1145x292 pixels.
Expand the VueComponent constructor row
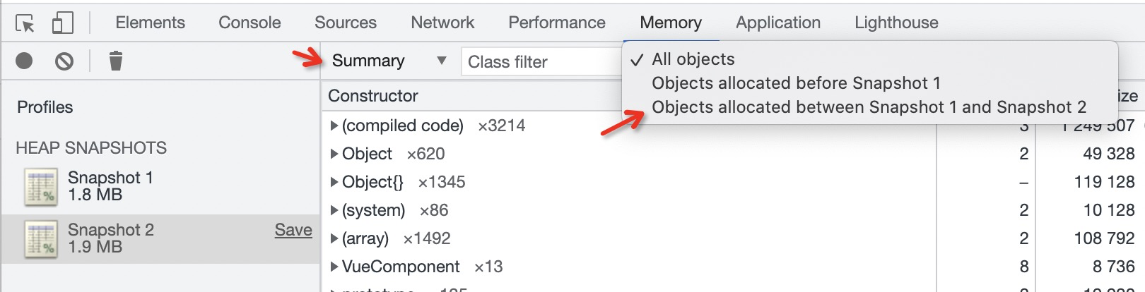point(334,267)
